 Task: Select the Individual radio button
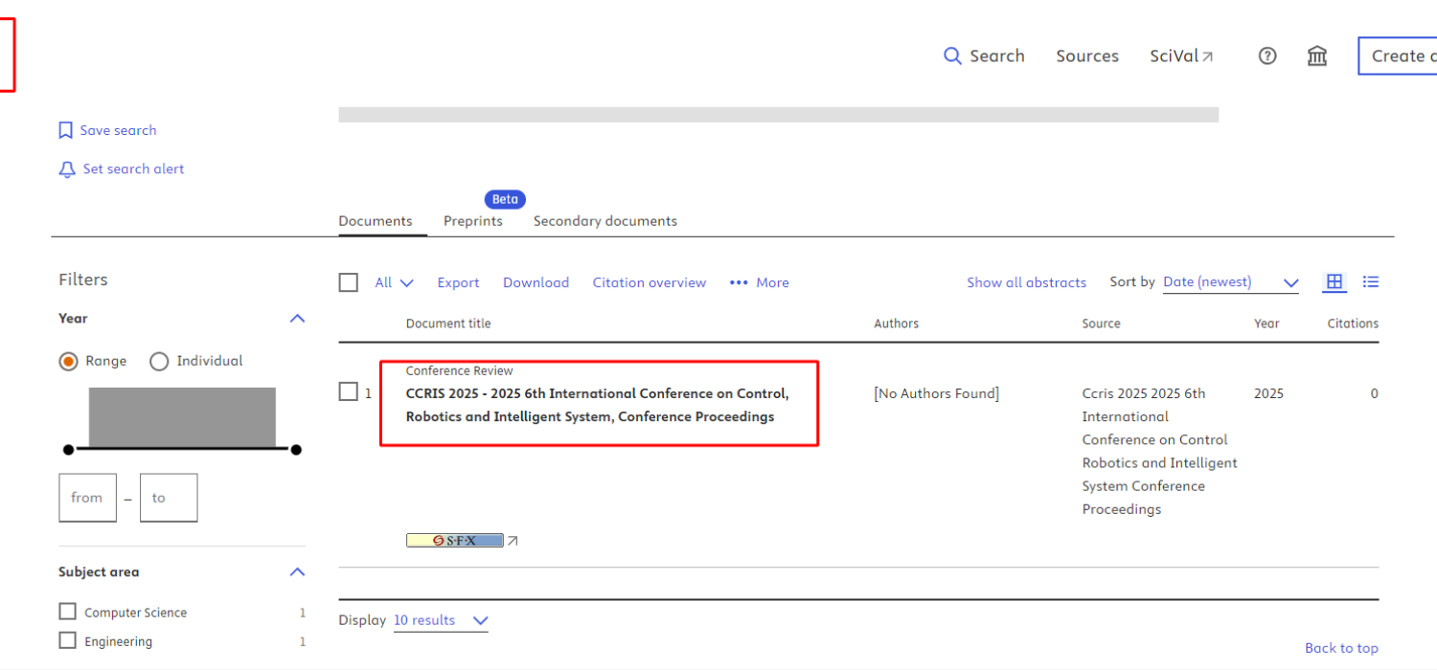tap(159, 361)
